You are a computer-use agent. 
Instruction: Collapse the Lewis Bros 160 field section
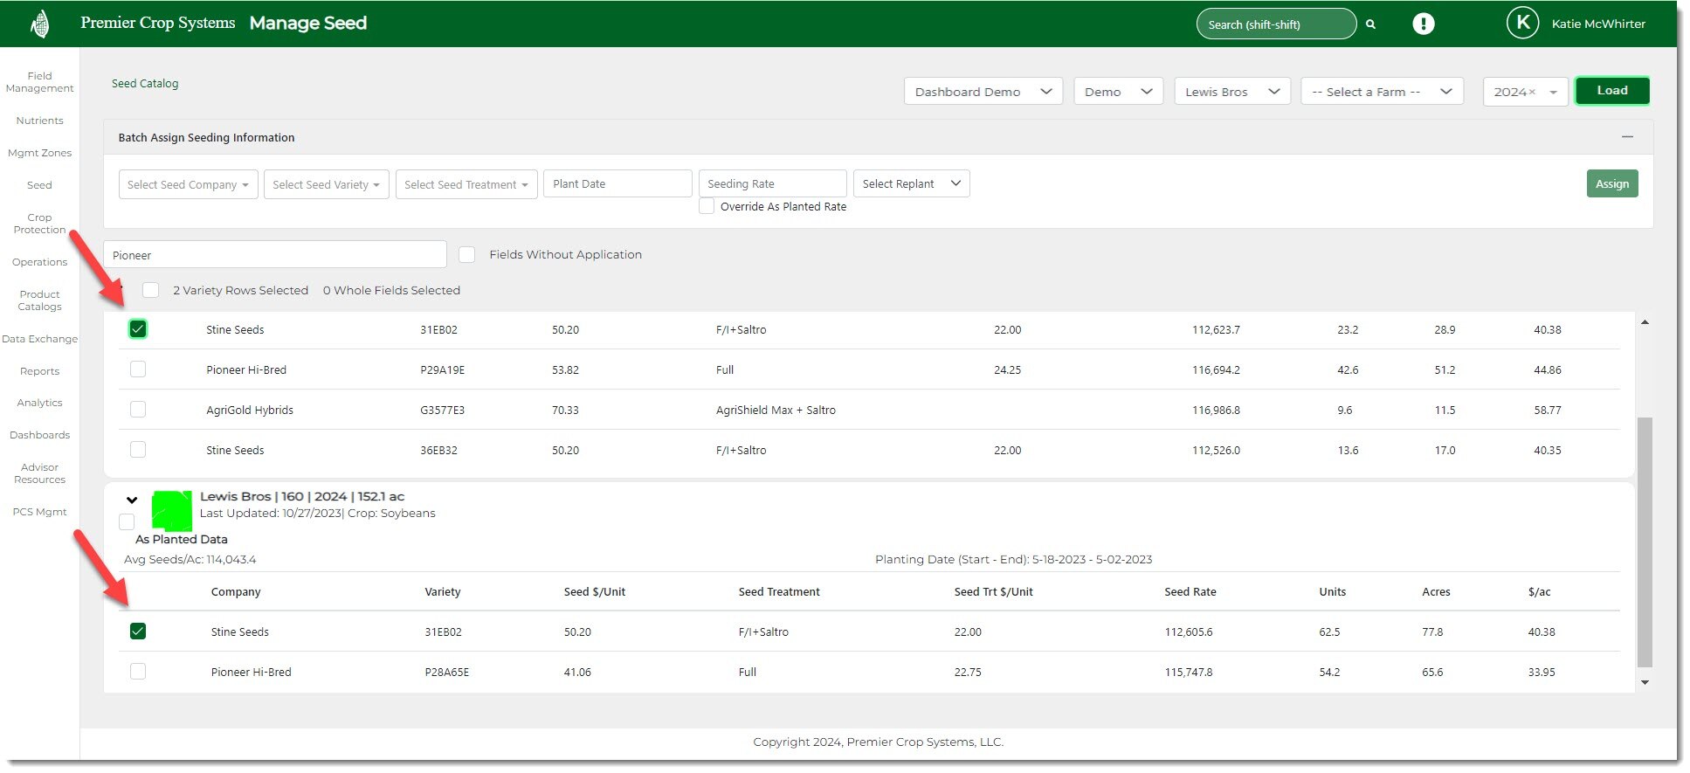[x=132, y=500]
